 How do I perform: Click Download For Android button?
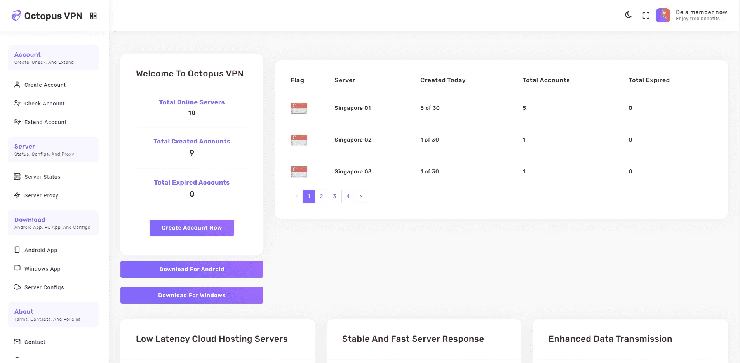click(192, 269)
